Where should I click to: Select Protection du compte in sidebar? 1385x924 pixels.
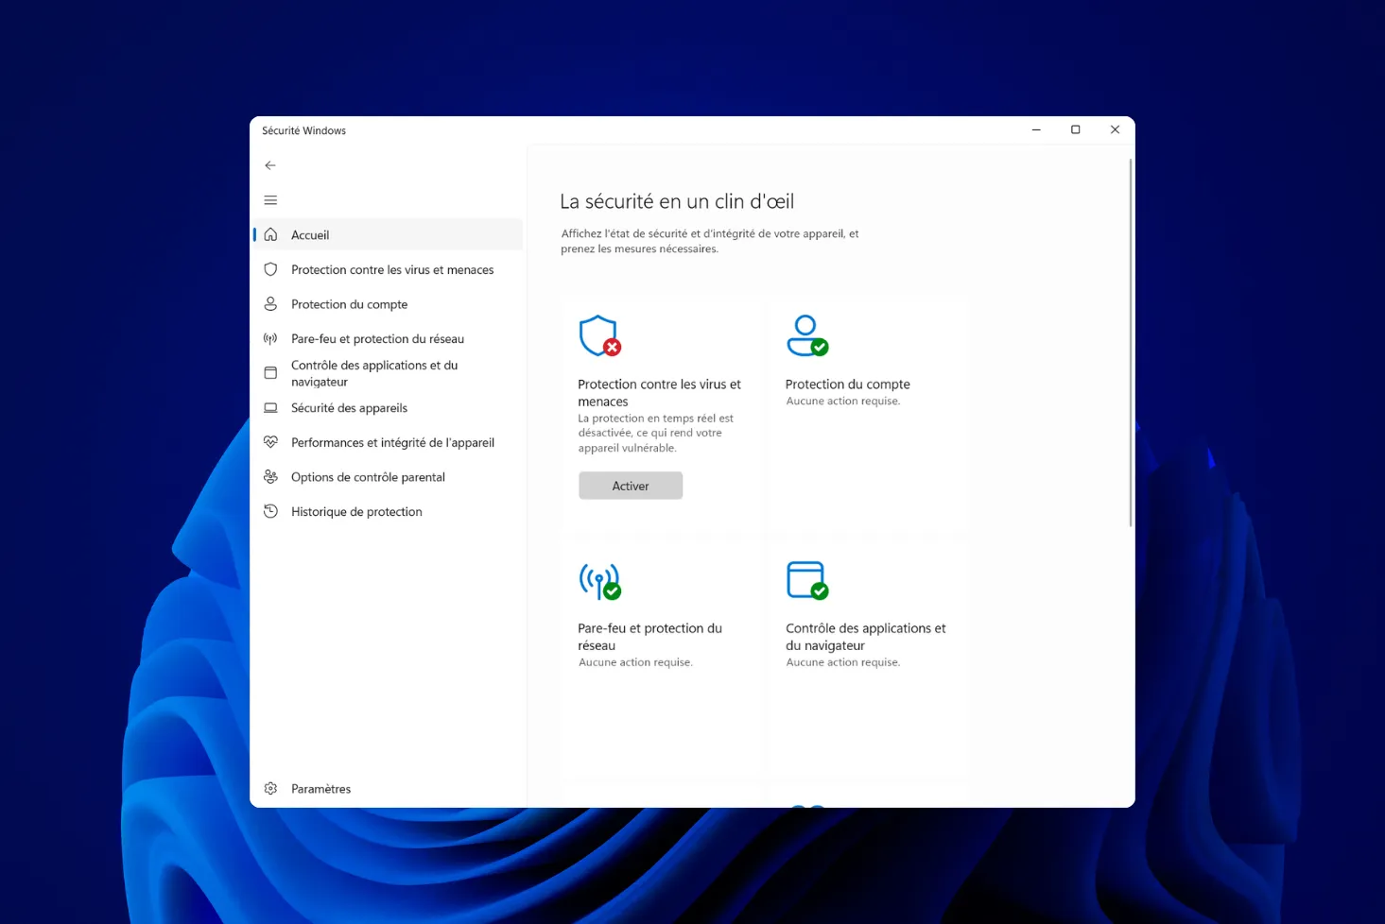coord(349,304)
